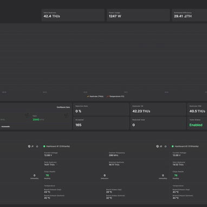Click the accepted shares count 165
Viewport: 207px width, 207px height.
[79, 125]
